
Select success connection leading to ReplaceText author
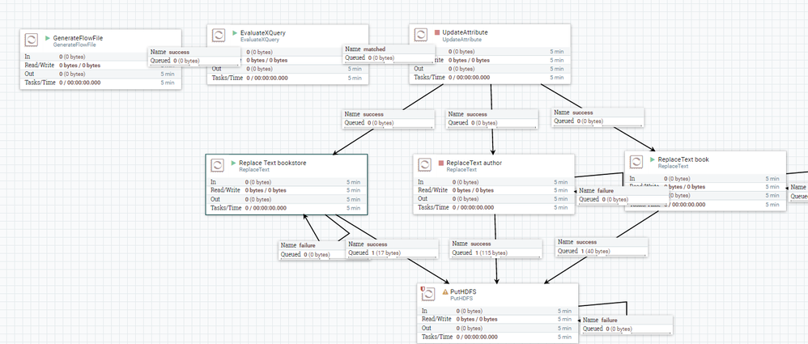(x=492, y=118)
